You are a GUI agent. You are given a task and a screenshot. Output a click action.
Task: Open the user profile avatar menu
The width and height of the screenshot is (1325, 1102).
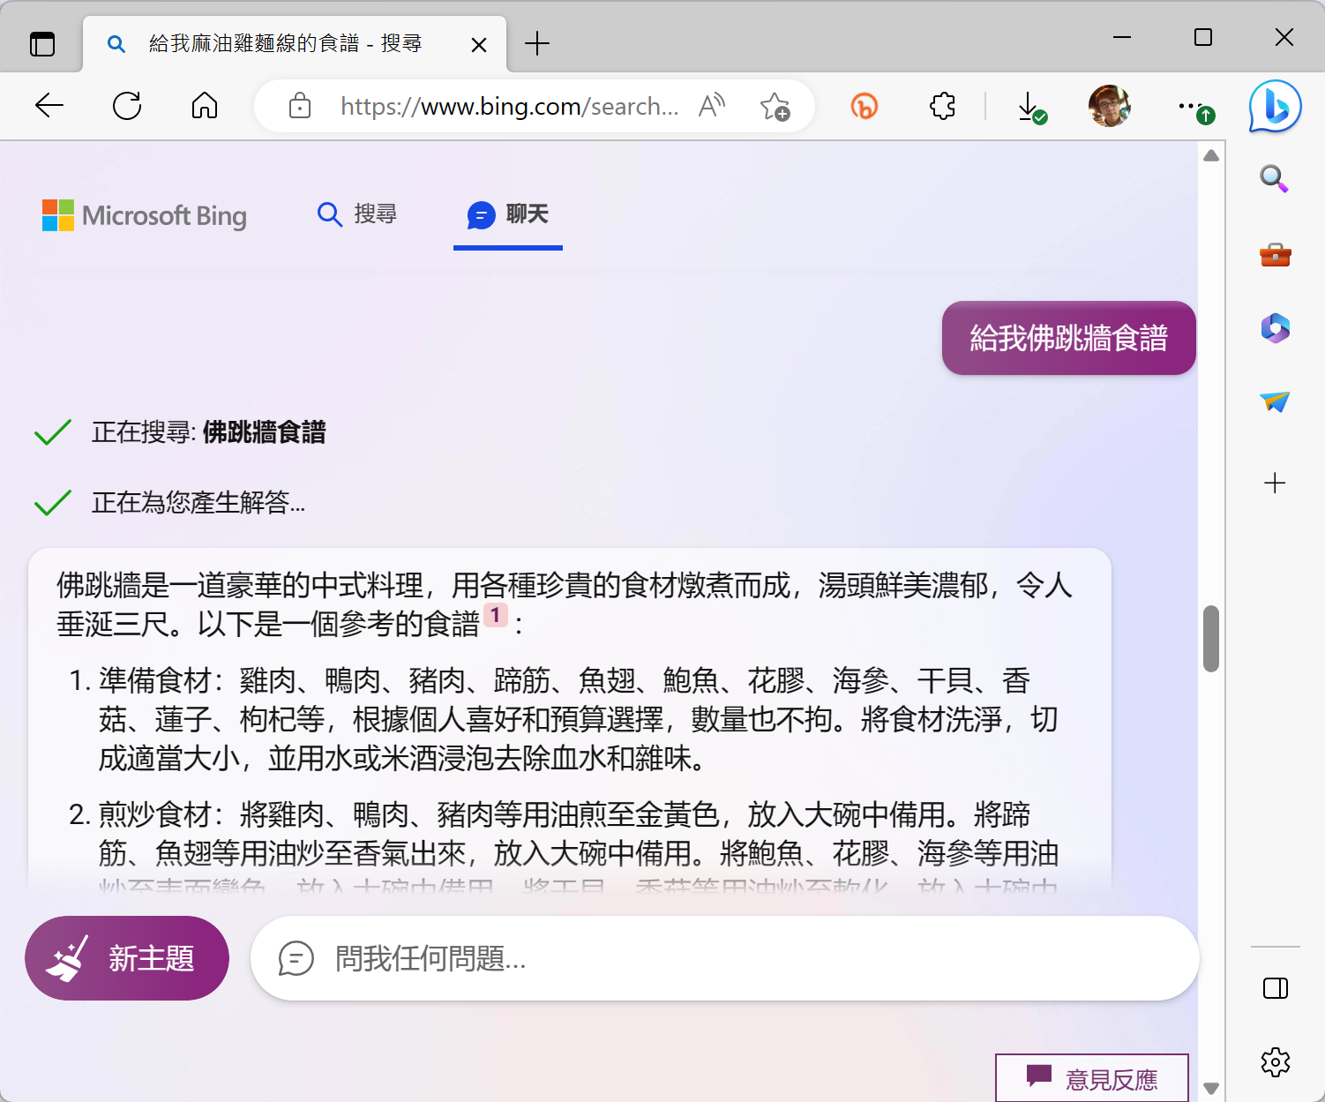tap(1110, 107)
